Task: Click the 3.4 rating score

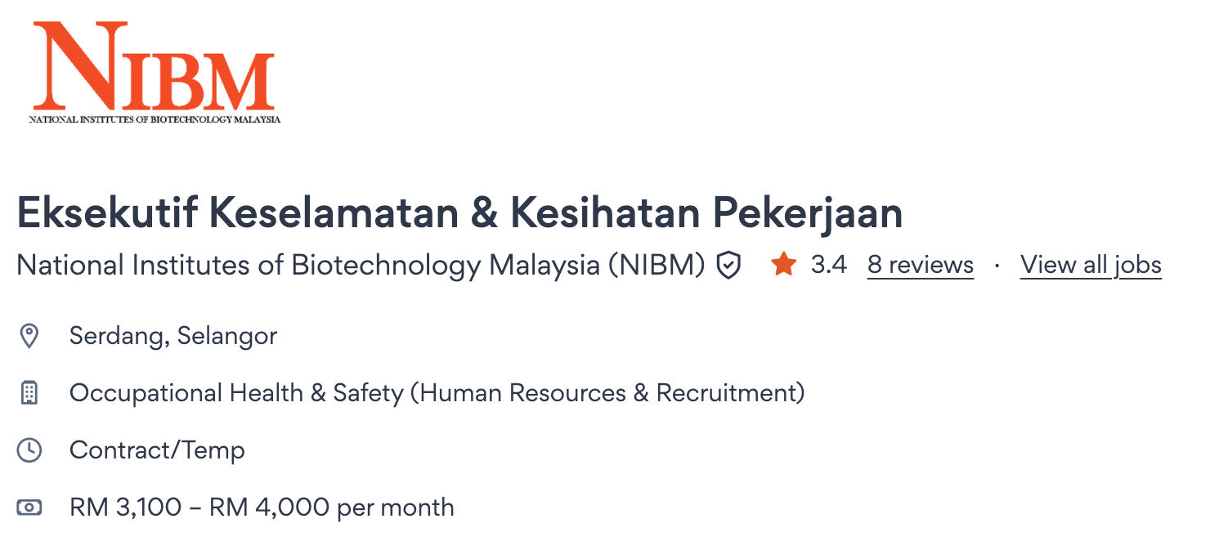Action: pos(828,266)
